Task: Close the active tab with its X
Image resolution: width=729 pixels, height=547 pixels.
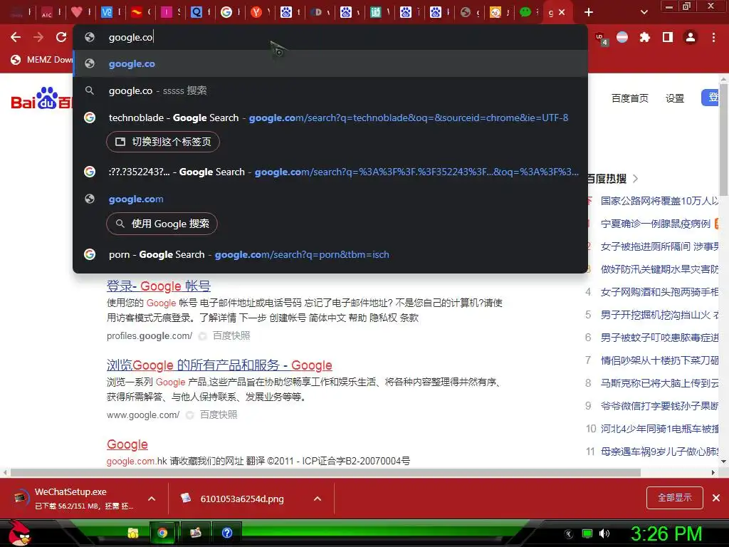Action: point(562,12)
